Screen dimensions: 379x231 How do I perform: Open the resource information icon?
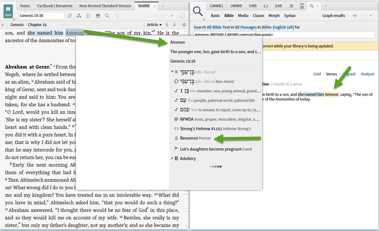[182, 16]
